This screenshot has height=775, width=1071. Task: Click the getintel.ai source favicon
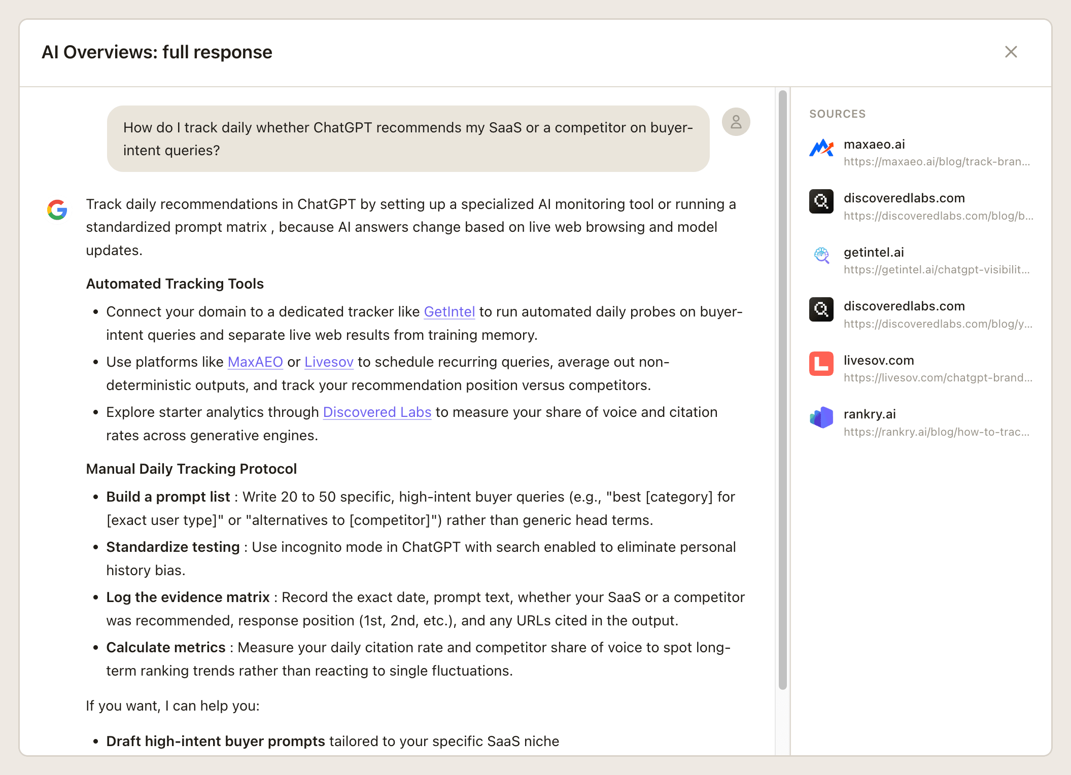(821, 256)
